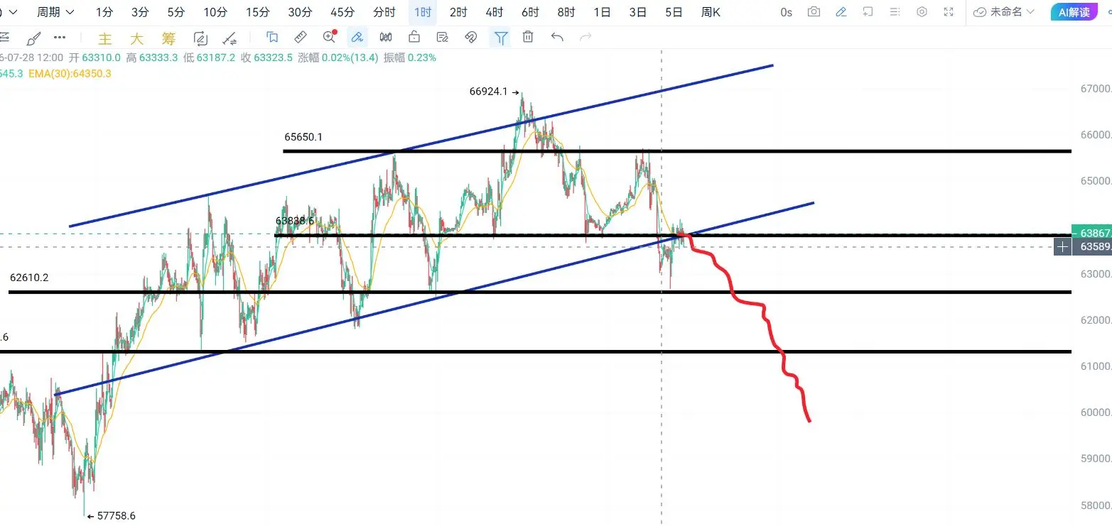Image resolution: width=1112 pixels, height=526 pixels.
Task: Switch to the 2时 timeframe
Action: [x=458, y=12]
